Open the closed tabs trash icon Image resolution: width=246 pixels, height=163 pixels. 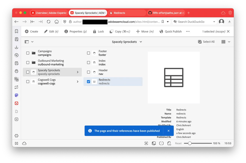(x=230, y=13)
